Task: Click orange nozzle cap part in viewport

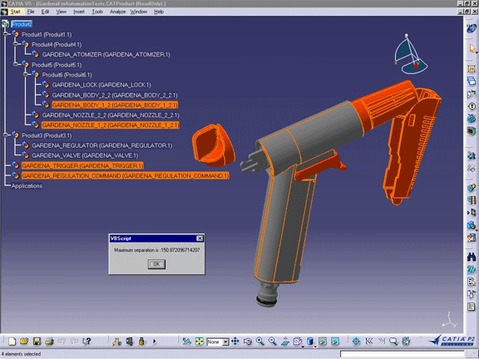Action: tap(214, 145)
